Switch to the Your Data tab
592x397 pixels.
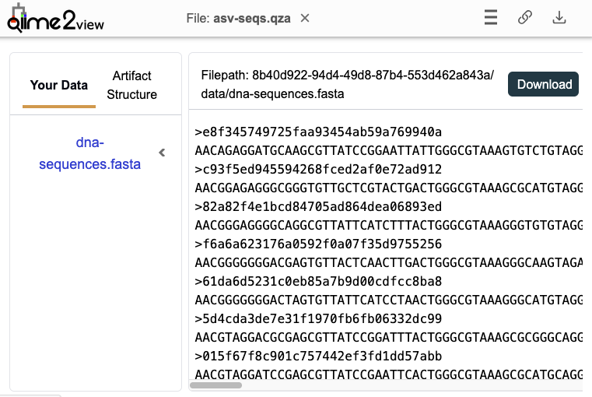(59, 85)
